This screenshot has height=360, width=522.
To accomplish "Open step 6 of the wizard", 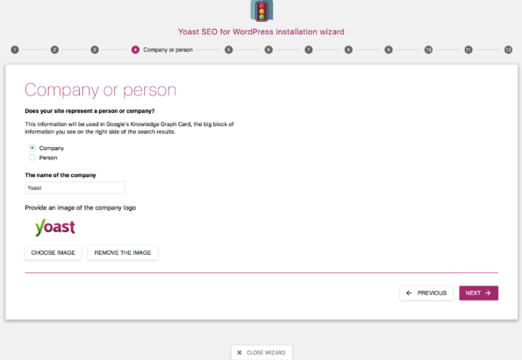I will click(x=268, y=50).
